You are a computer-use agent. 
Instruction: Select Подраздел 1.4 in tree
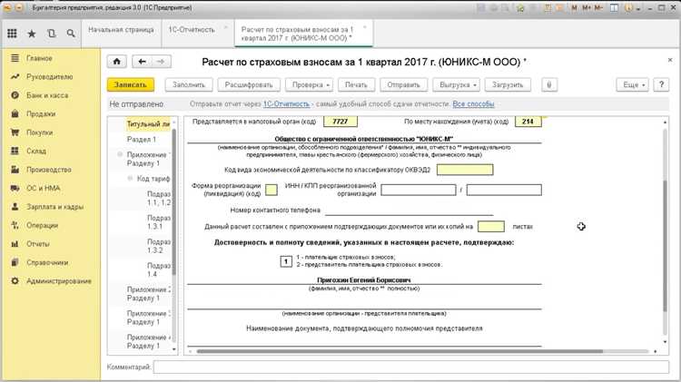coord(159,269)
